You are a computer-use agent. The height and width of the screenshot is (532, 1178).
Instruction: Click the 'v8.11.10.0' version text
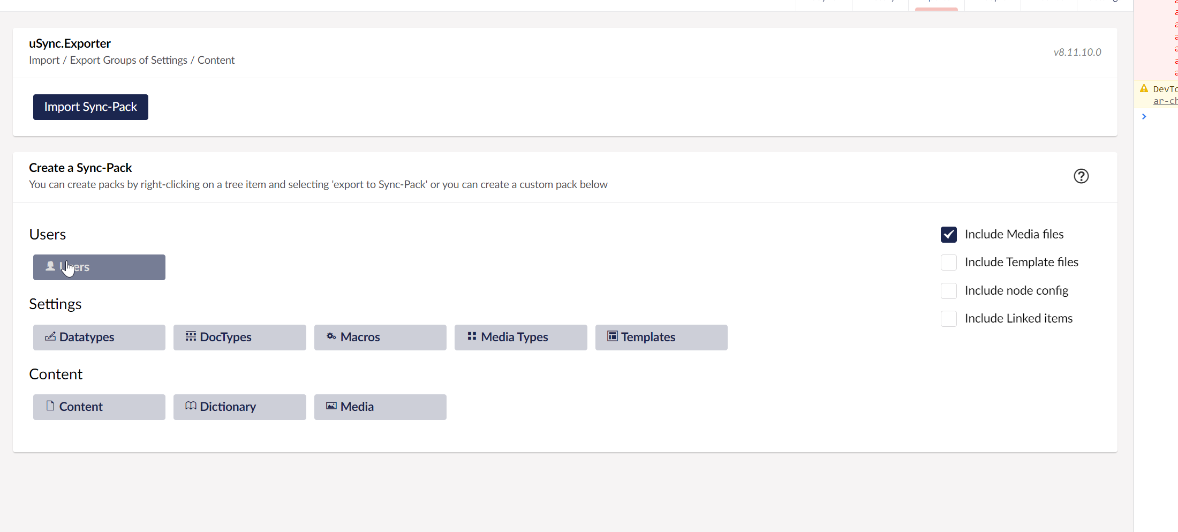(1077, 53)
